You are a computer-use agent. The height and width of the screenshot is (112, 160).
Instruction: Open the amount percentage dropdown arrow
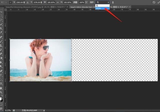tap(86, 2)
